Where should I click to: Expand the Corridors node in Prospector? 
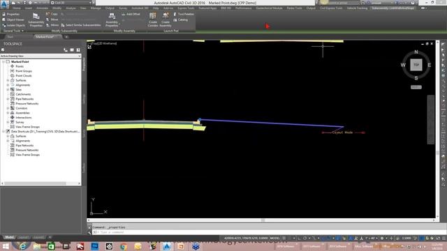tap(8, 109)
